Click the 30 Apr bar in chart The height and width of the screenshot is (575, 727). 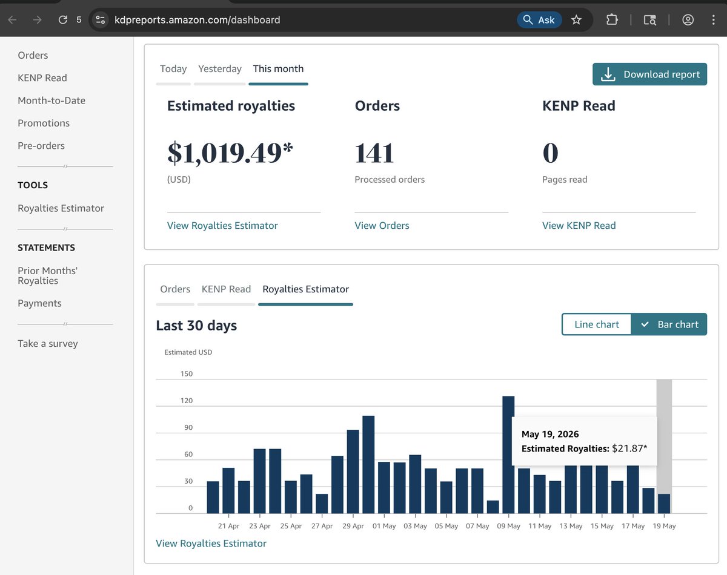click(368, 464)
